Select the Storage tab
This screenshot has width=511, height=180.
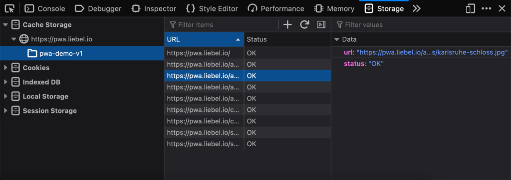point(384,9)
